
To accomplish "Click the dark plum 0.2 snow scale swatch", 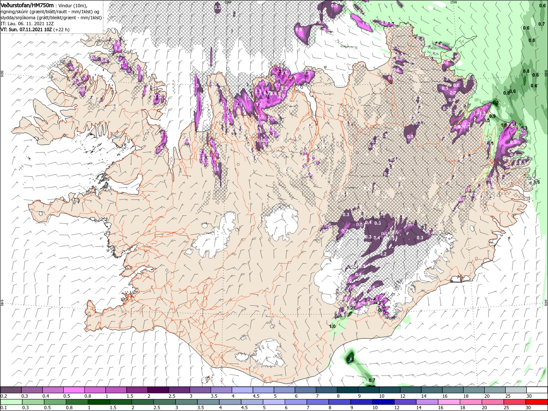I will (x=11, y=390).
